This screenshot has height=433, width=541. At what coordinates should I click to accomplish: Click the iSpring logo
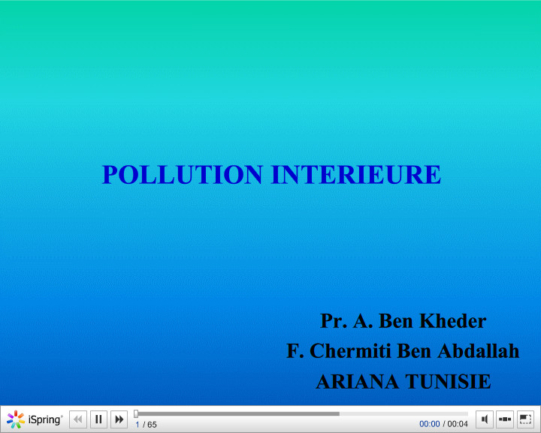35,419
